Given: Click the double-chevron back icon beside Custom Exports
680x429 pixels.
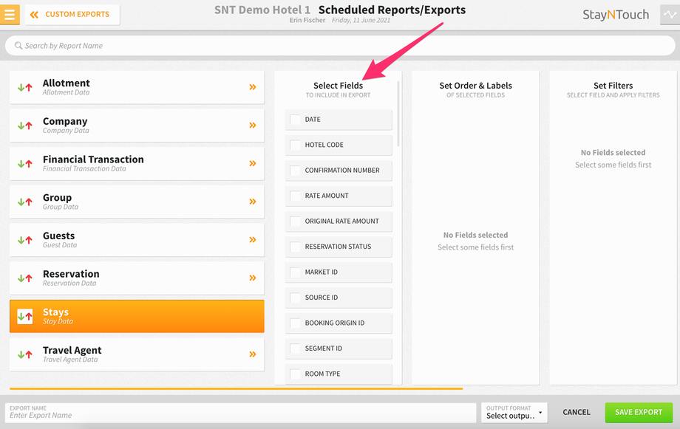Looking at the screenshot, I should 34,15.
